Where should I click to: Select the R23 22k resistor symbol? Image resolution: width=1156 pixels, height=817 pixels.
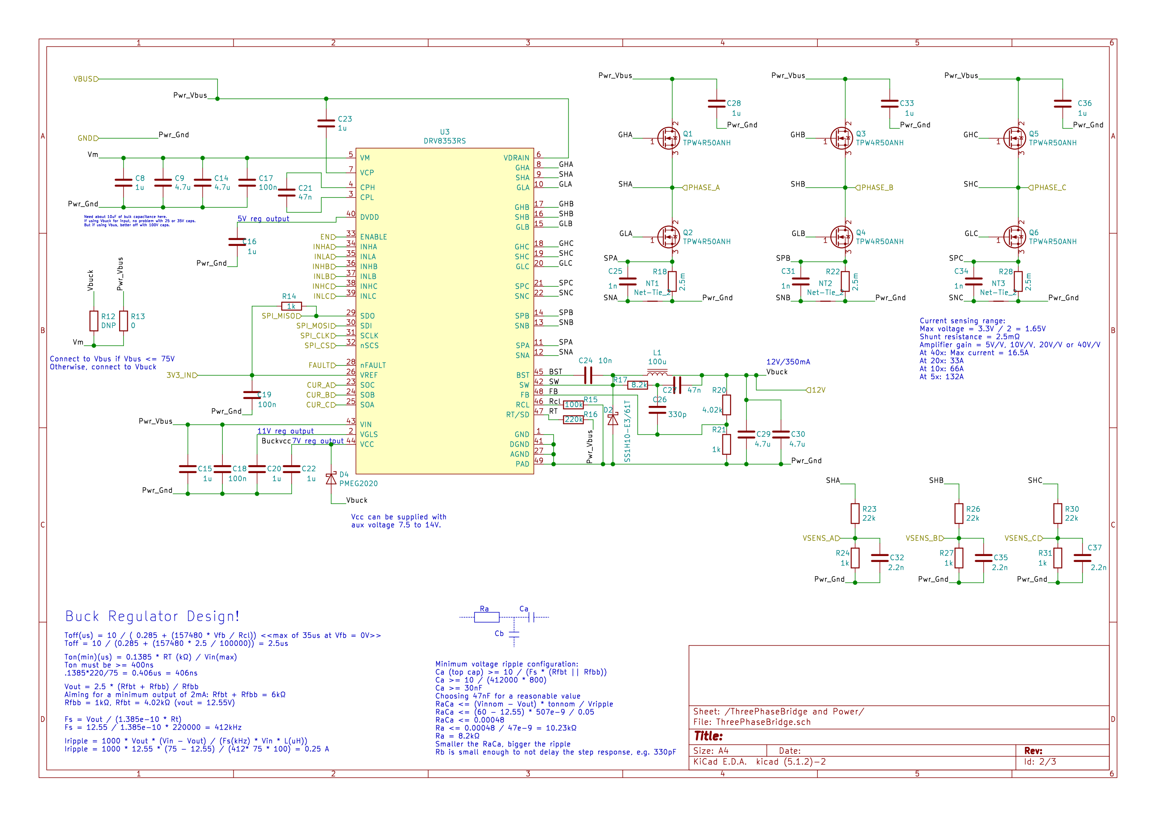coord(855,513)
